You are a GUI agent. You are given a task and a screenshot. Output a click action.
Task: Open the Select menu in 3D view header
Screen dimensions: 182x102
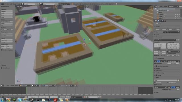tap(12, 86)
